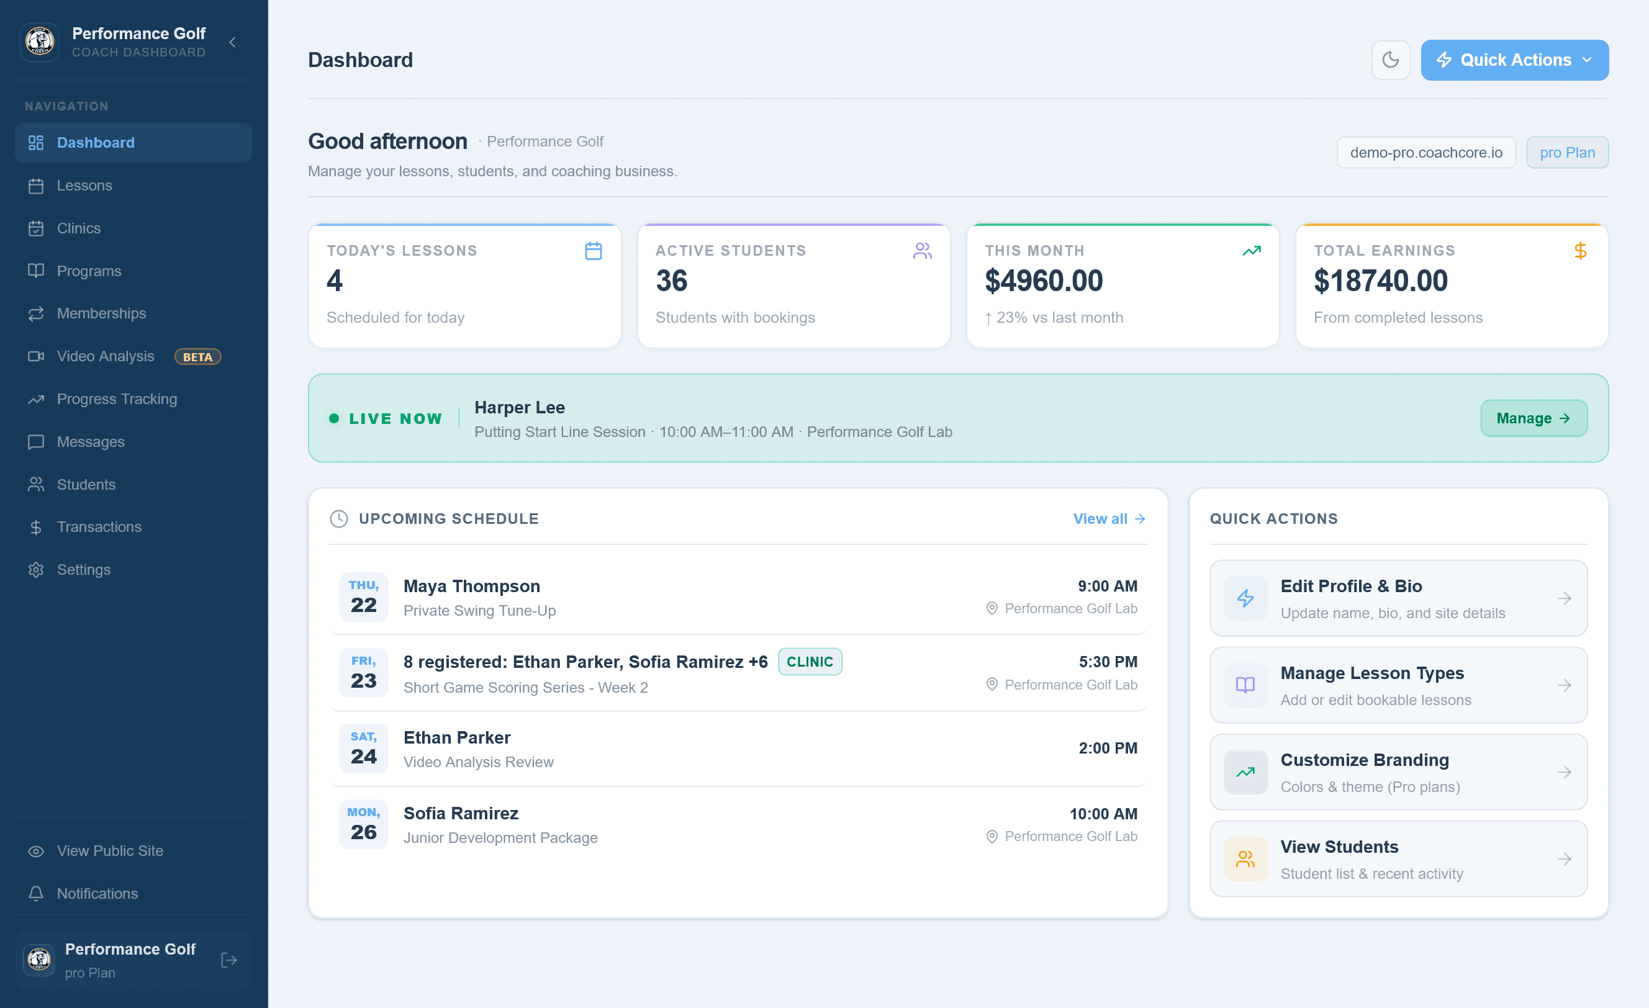Click the arrow on the Customize Branding card
The height and width of the screenshot is (1008, 1649).
1565,772
